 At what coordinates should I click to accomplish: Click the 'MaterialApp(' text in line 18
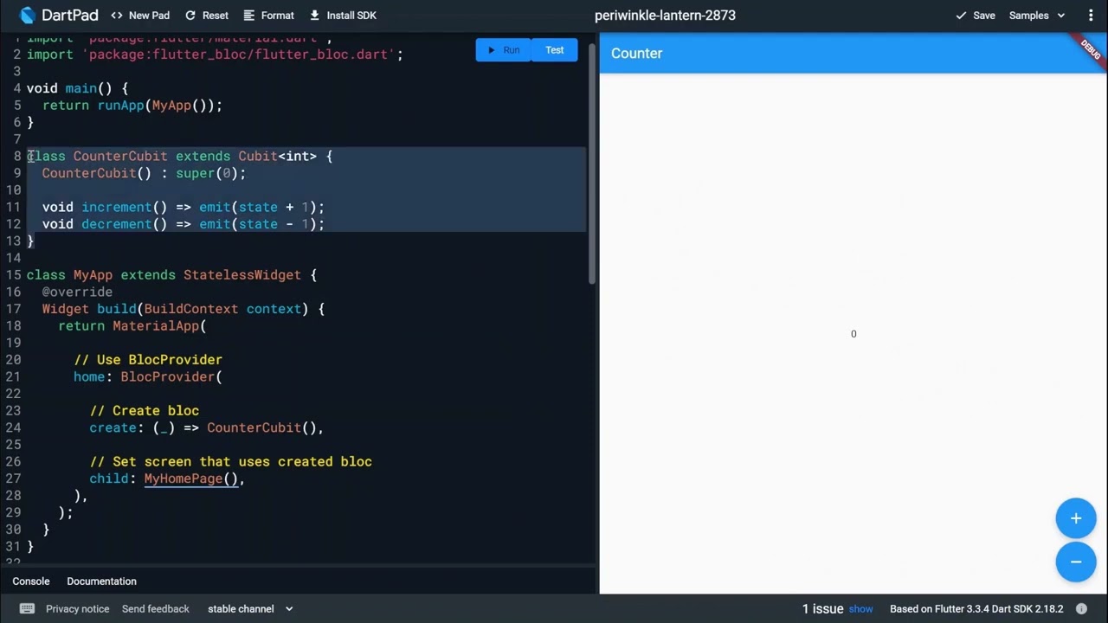coord(159,325)
